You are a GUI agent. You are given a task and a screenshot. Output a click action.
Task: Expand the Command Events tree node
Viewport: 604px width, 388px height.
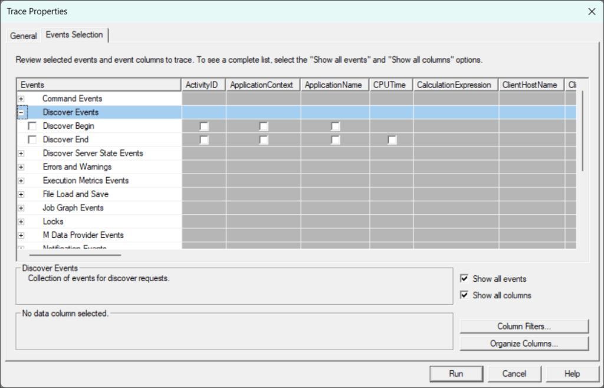(x=21, y=99)
